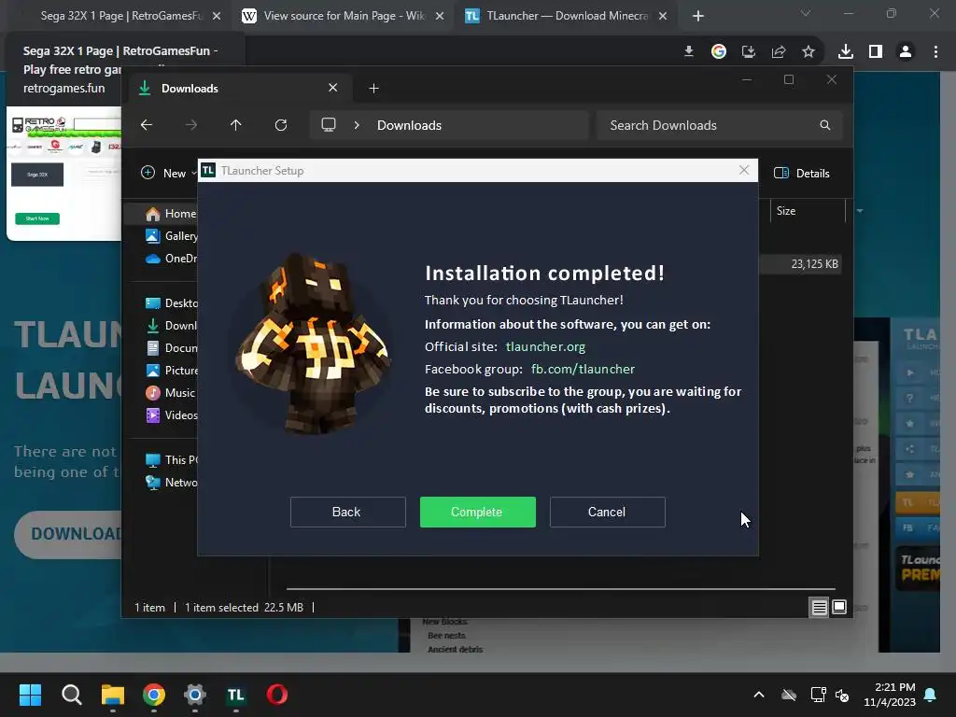This screenshot has height=717, width=956.
Task: Open Music in the navigation pane
Action: [x=171, y=393]
